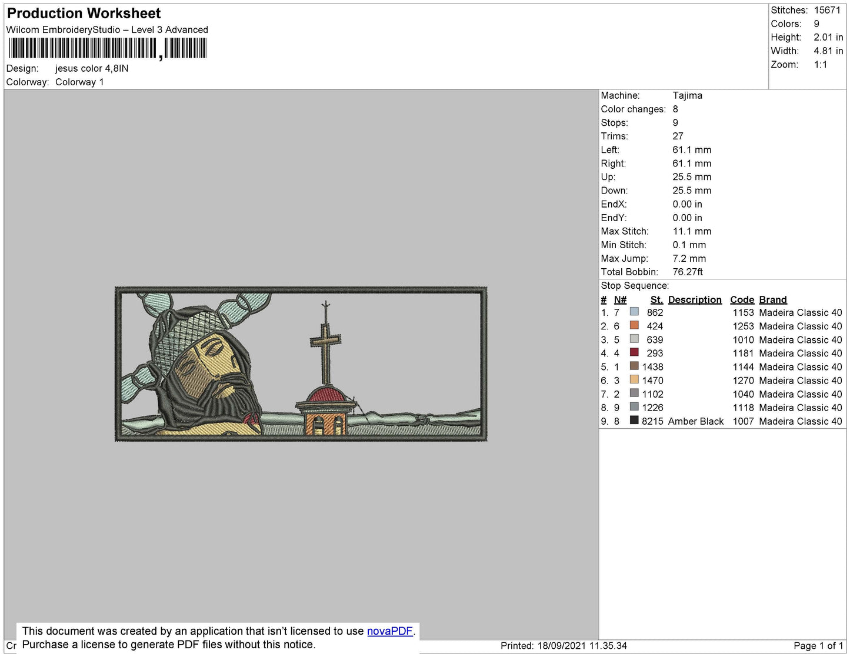Click the dark red swatch for stop 4

point(634,352)
